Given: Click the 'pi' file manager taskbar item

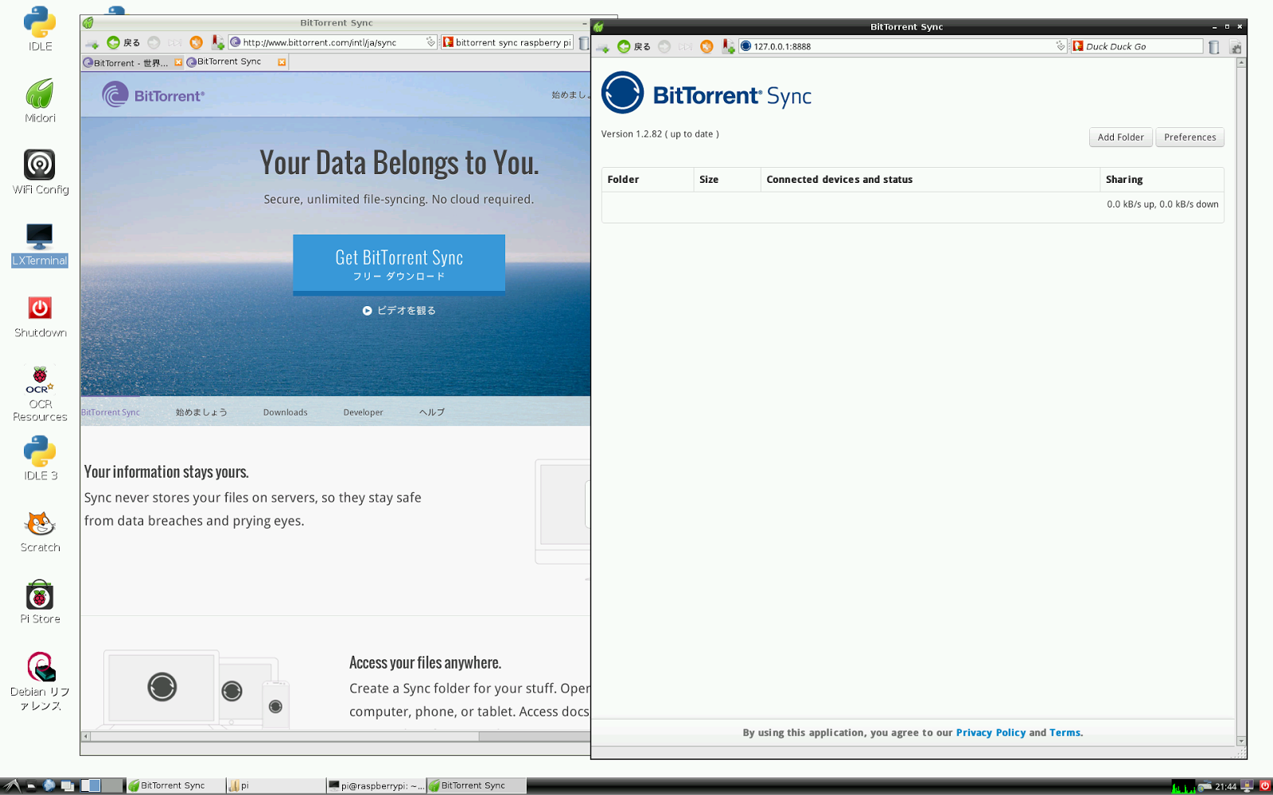Looking at the screenshot, I should [x=274, y=785].
